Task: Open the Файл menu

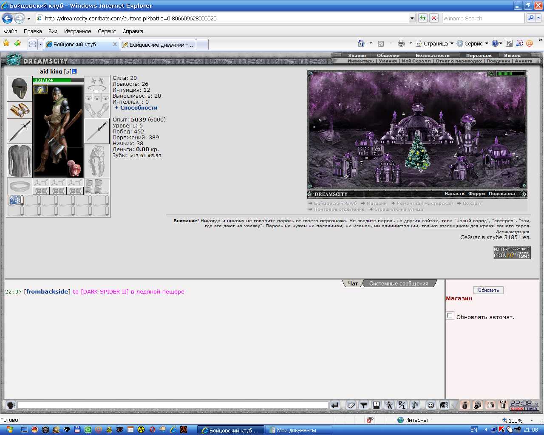Action: tap(11, 31)
